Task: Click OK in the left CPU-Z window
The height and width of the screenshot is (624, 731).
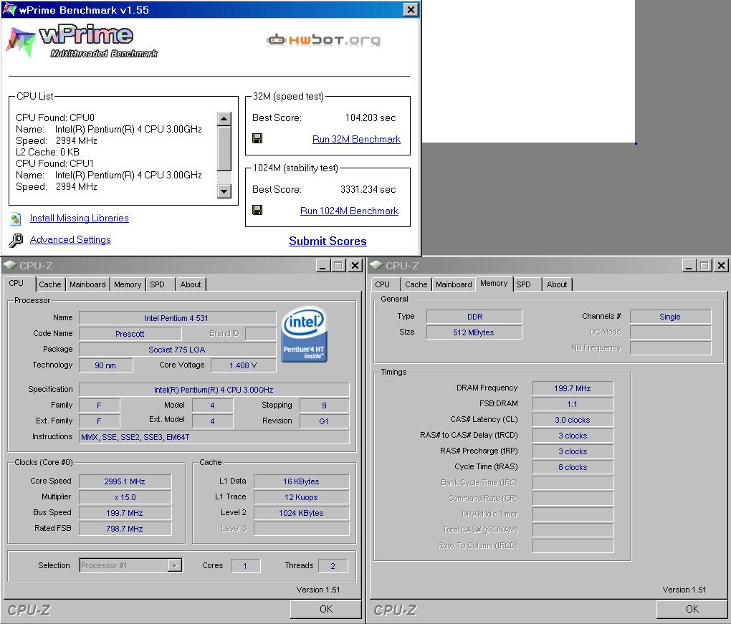Action: coord(326,609)
